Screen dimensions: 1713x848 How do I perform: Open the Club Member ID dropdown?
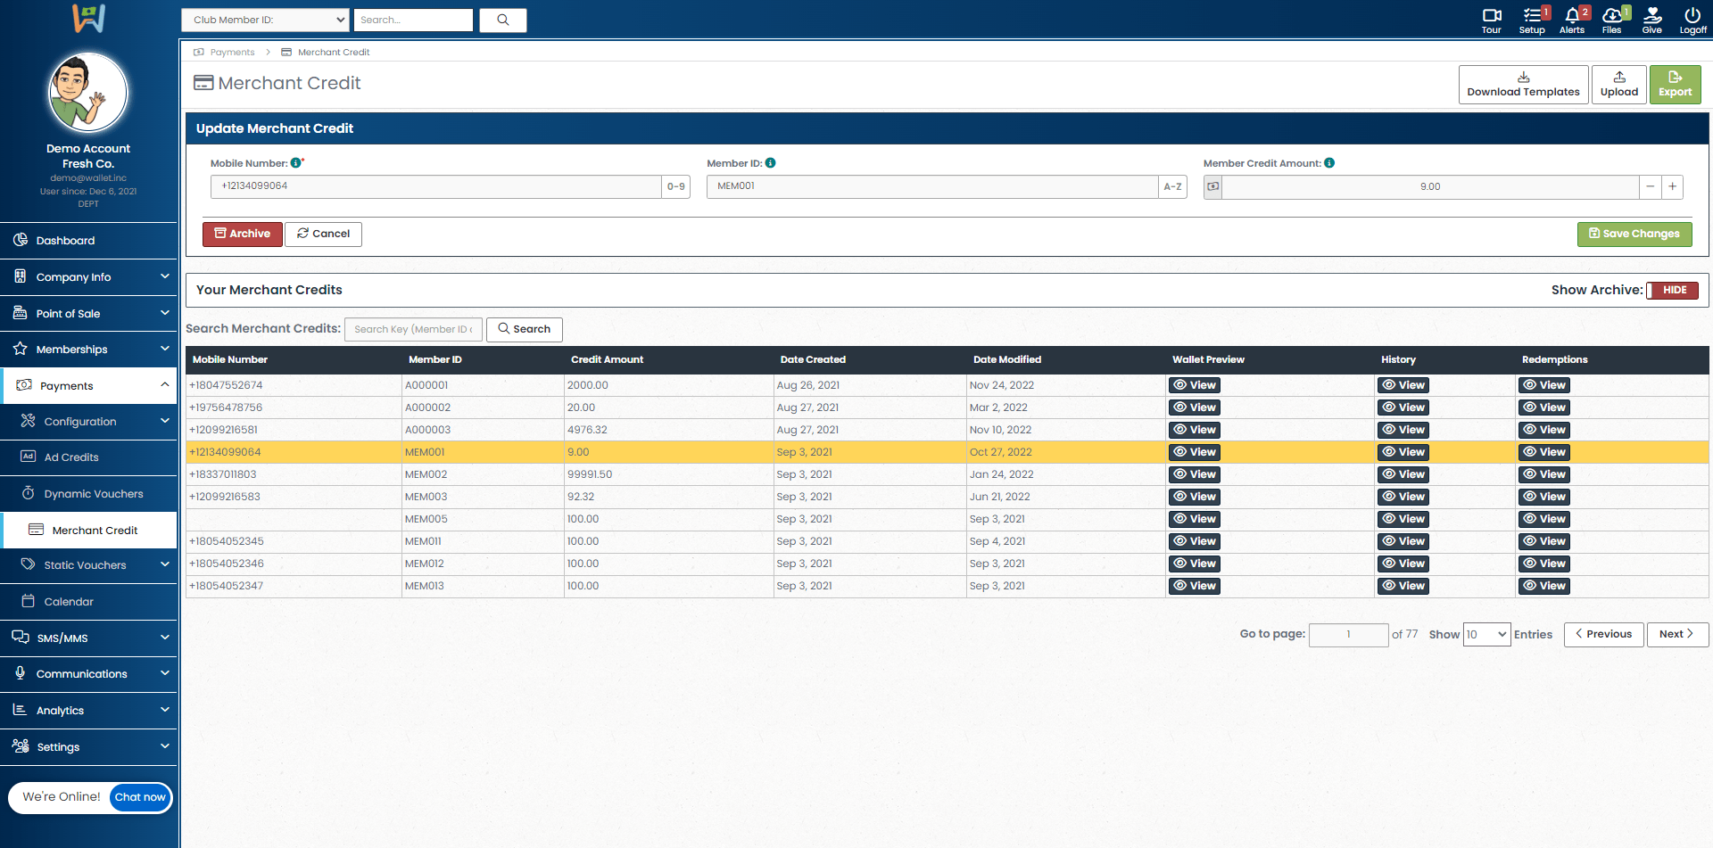pos(265,20)
